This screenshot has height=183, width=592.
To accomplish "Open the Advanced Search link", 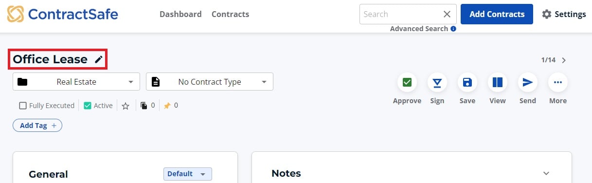I will [x=419, y=29].
